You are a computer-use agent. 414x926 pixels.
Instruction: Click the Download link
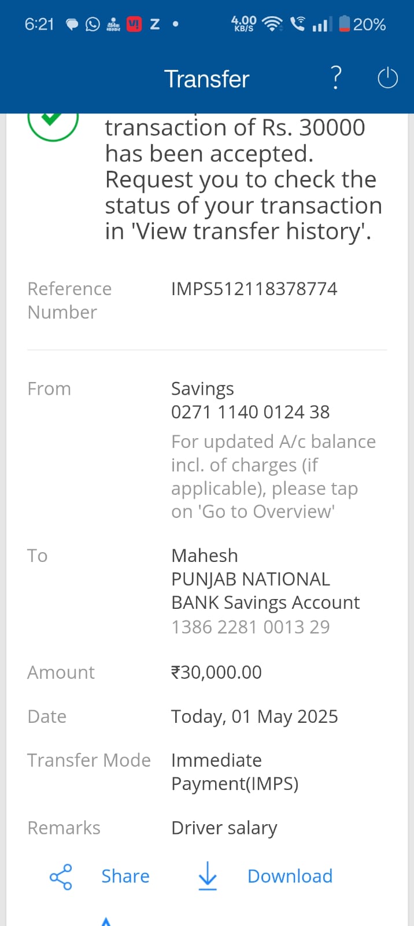click(x=290, y=876)
